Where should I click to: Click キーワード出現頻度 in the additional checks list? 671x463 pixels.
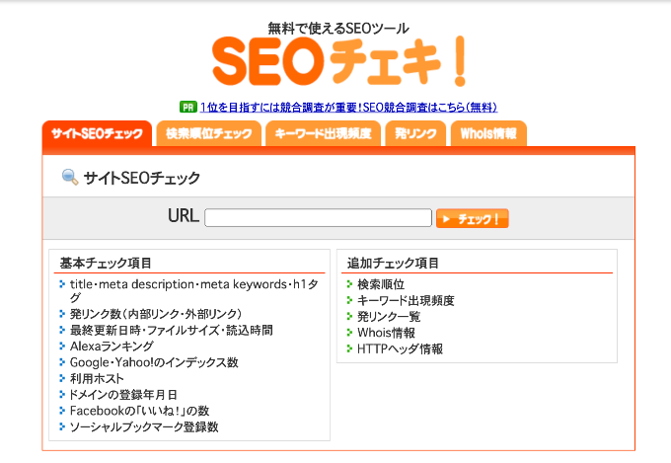pyautogui.click(x=406, y=301)
